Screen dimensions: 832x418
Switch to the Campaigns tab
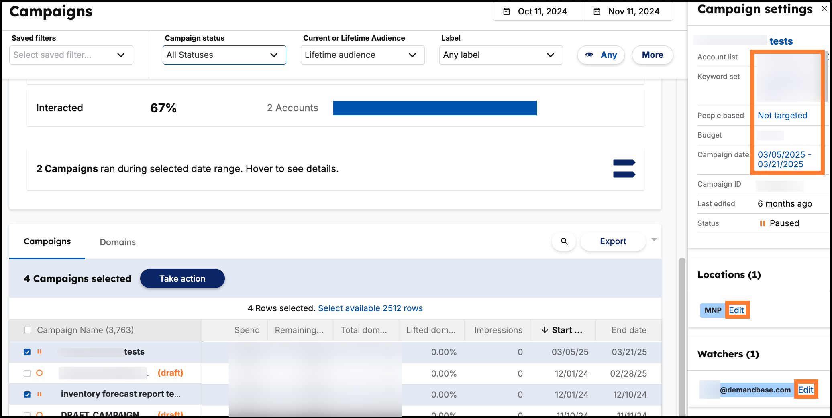coord(47,241)
